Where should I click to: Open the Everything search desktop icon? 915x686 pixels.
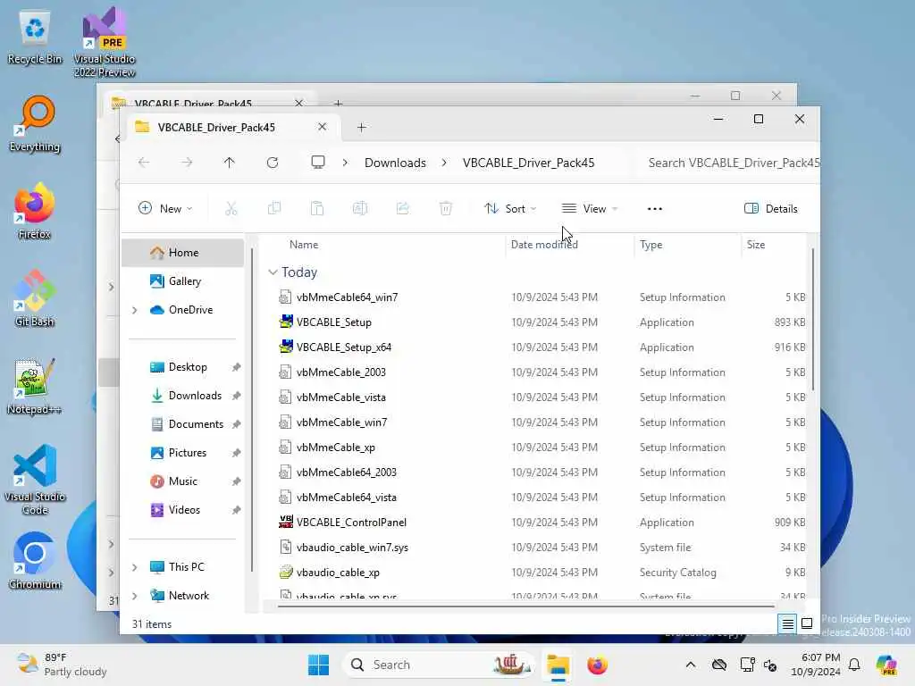35,124
